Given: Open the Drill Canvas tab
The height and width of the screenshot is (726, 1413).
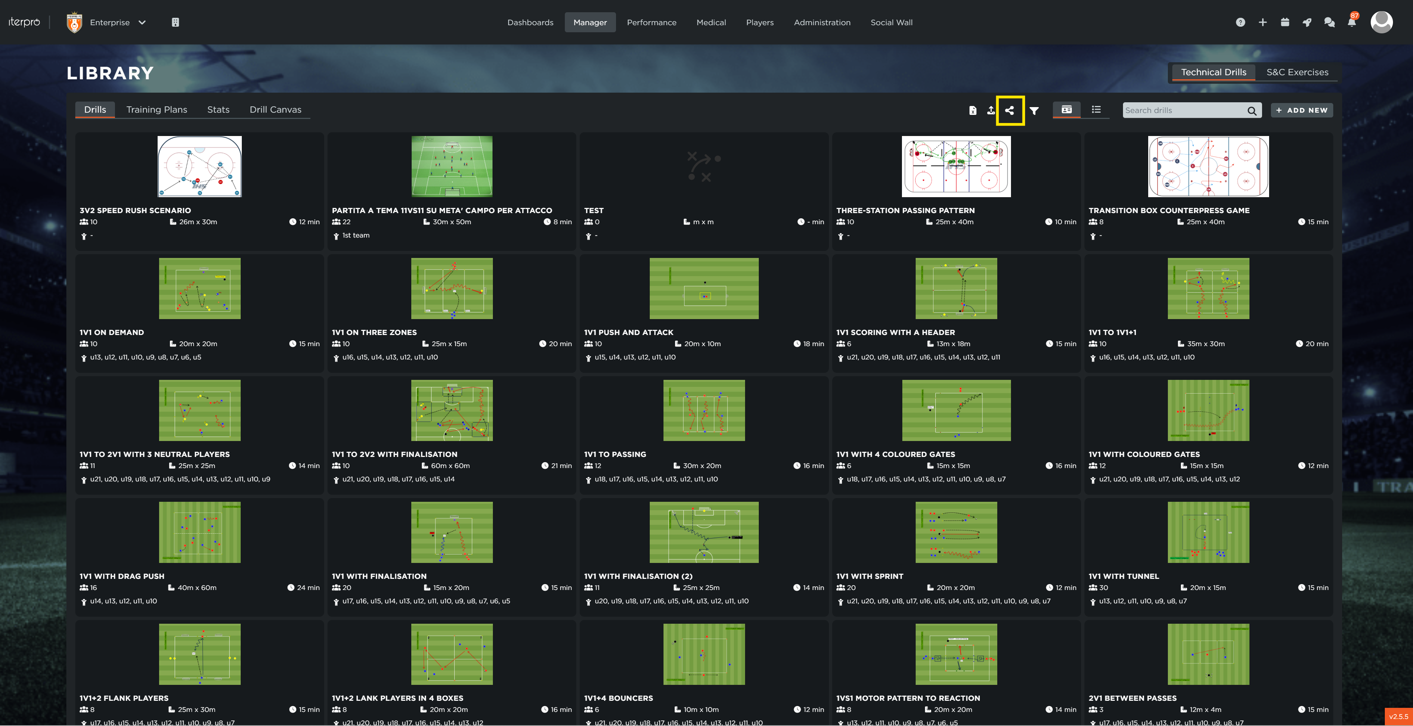Looking at the screenshot, I should coord(275,110).
